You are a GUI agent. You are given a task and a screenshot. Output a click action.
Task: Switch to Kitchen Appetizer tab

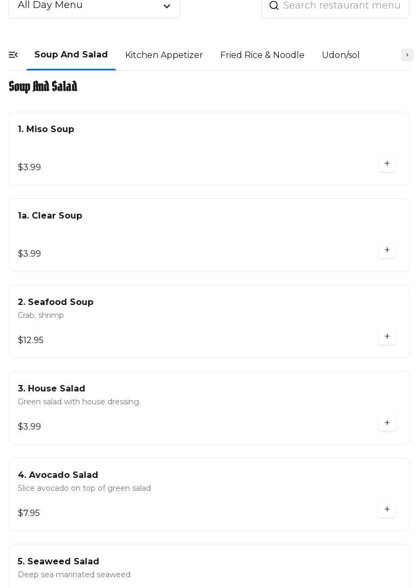164,55
